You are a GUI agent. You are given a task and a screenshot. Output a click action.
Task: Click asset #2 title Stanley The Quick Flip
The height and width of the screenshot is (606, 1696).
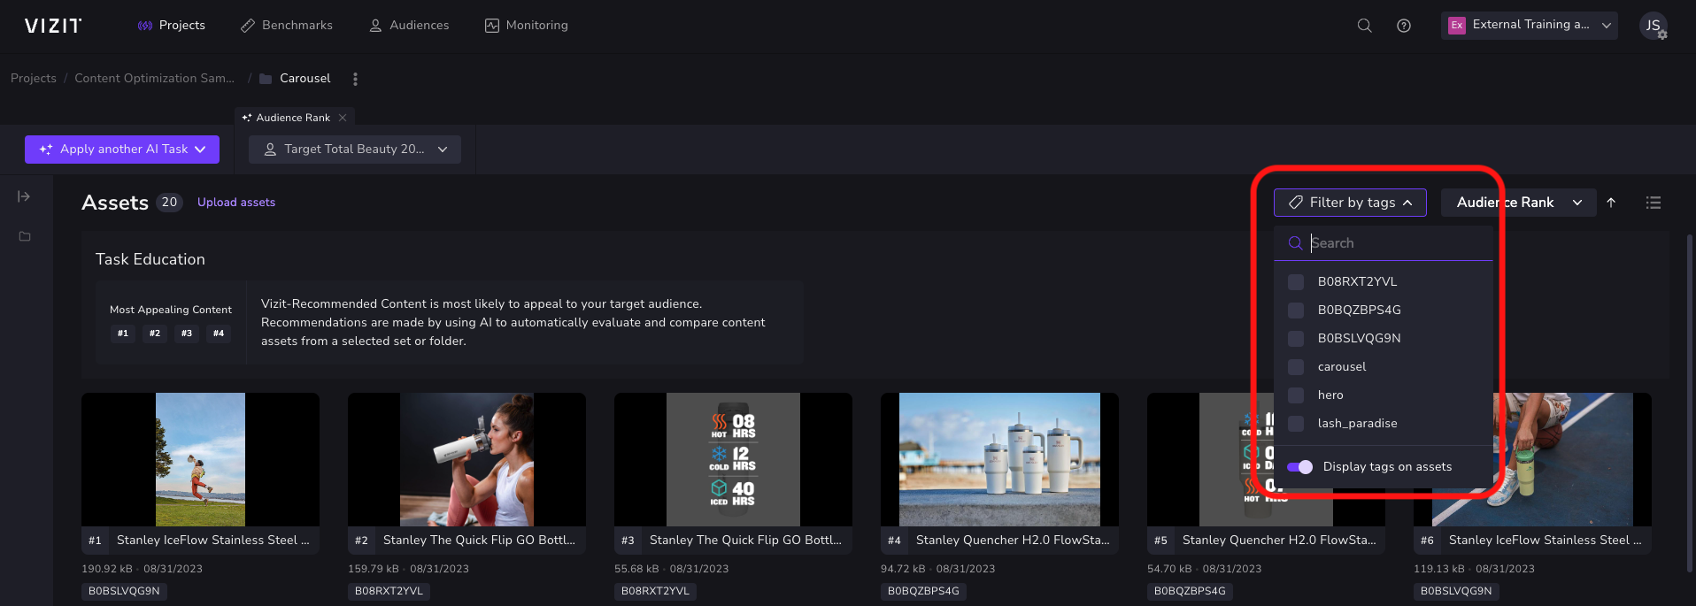click(479, 541)
